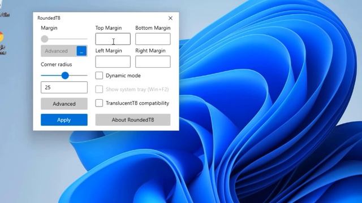Select the Recycle Bin desktop icon label
This screenshot has height=203, width=362.
point(5,15)
